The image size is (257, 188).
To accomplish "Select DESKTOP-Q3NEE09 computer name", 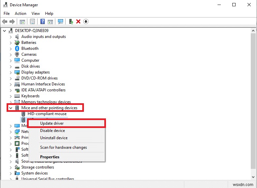I will coord(32,31).
